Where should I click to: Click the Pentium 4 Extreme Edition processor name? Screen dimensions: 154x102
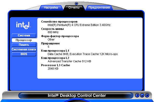(79, 25)
